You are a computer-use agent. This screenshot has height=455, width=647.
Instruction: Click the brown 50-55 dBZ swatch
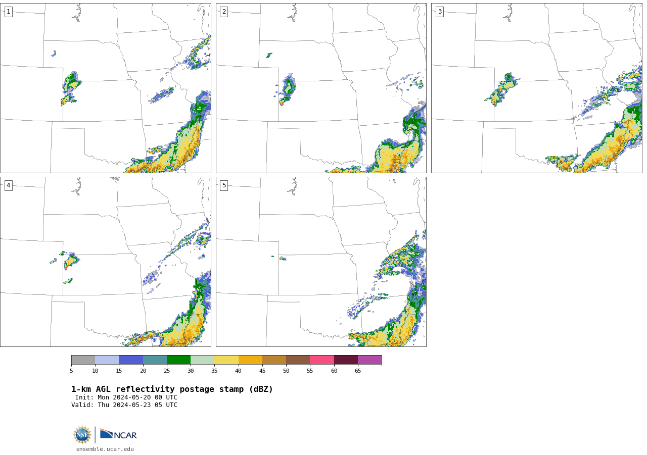point(298,360)
